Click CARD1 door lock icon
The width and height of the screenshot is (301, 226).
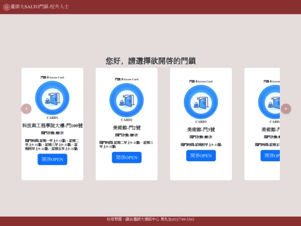pyautogui.click(x=52, y=98)
